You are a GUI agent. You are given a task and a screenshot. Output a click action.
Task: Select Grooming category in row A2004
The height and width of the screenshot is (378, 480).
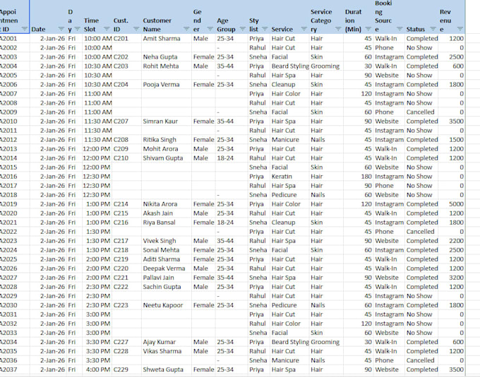[x=325, y=66]
